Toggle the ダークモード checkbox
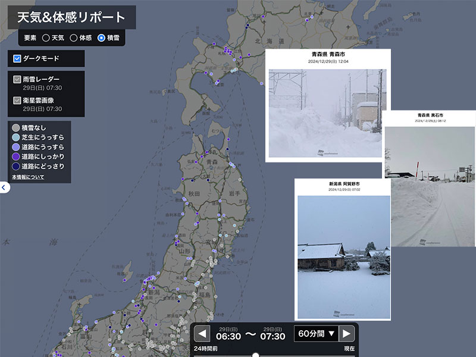 tap(17, 59)
